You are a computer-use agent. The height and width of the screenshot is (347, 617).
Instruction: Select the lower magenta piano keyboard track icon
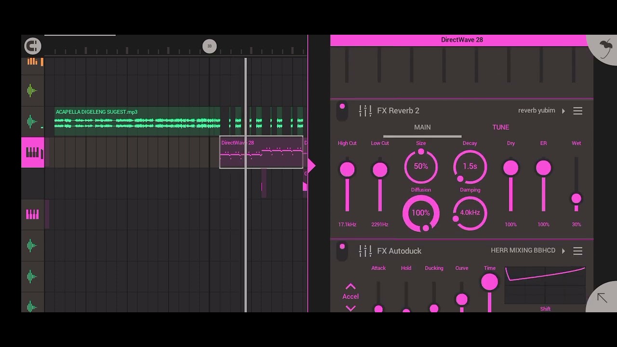[32, 214]
